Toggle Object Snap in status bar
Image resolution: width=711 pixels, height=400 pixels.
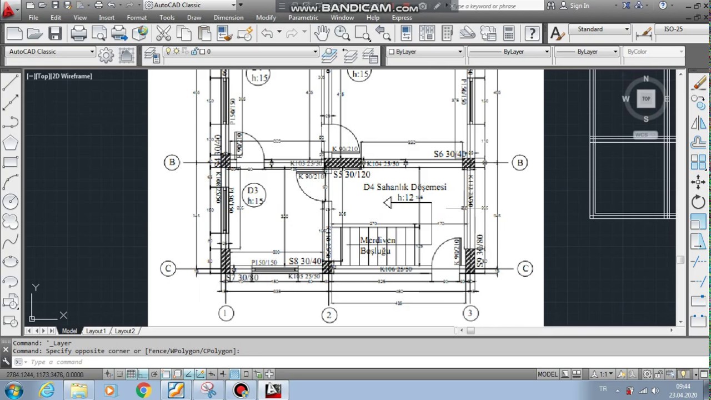pos(166,374)
